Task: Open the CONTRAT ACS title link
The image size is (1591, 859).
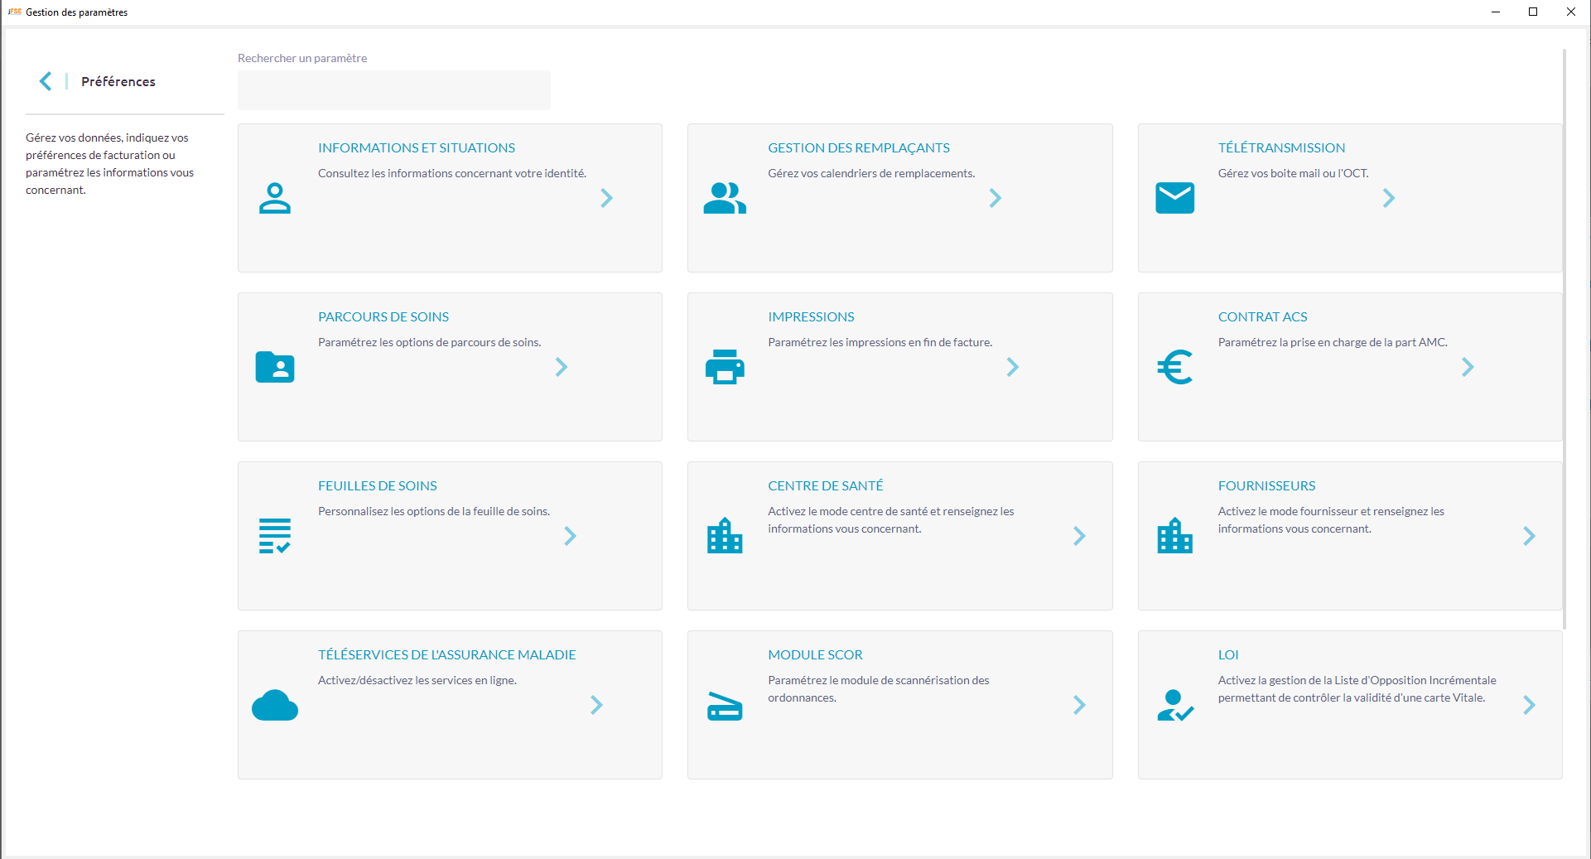Action: point(1262,317)
